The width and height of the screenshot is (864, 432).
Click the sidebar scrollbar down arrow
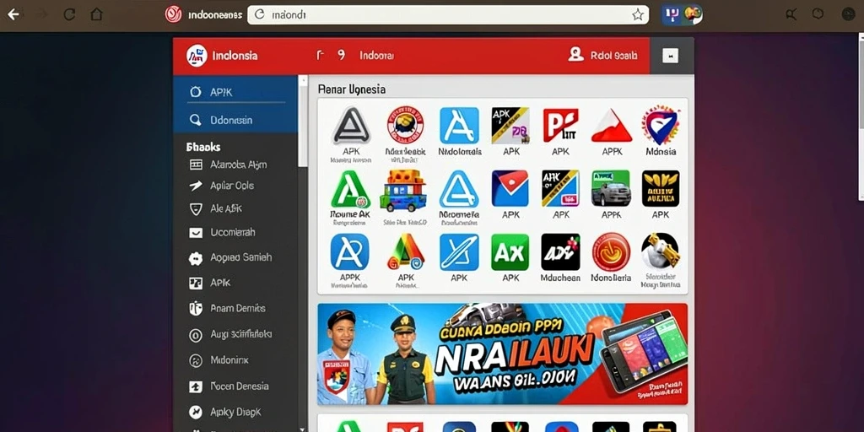click(302, 428)
